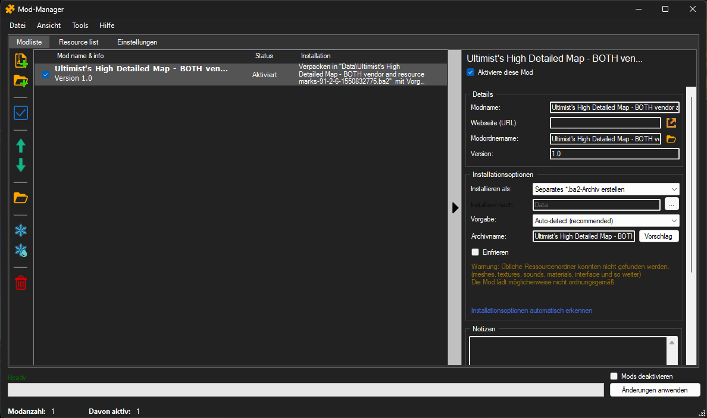
Task: Open folder icon beside Modordnername field
Action: pos(671,139)
